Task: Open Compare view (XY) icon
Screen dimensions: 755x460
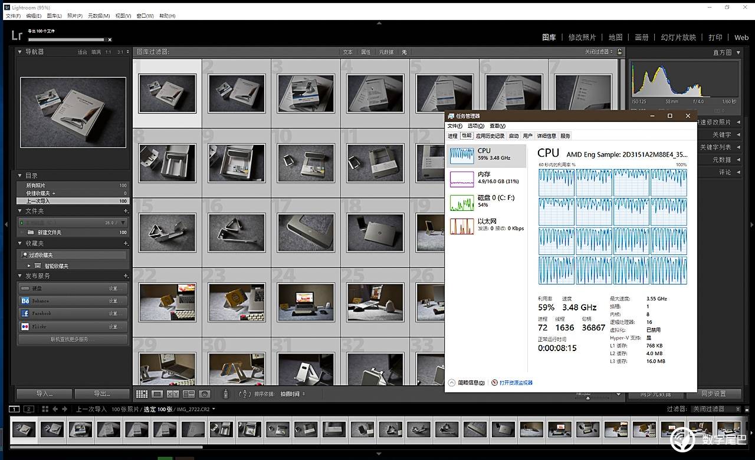Action: pyautogui.click(x=173, y=394)
